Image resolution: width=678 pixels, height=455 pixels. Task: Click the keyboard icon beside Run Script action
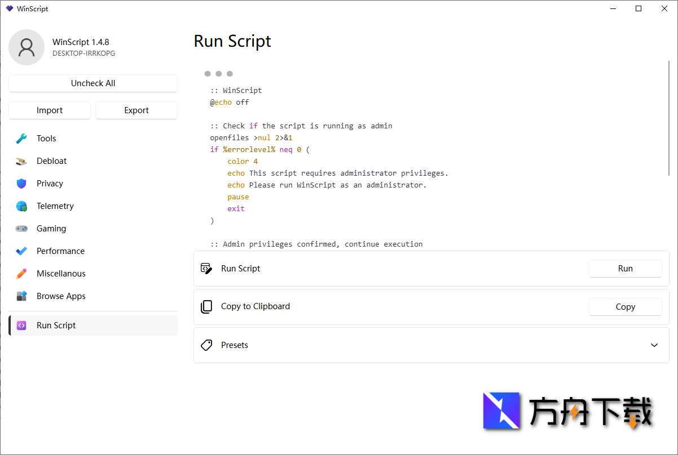206,269
